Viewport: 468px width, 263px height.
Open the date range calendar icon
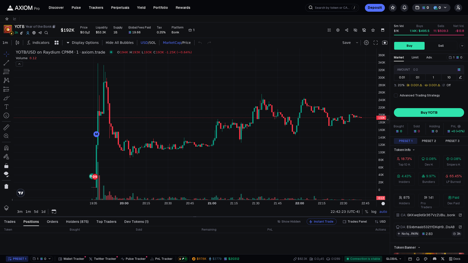click(x=54, y=212)
